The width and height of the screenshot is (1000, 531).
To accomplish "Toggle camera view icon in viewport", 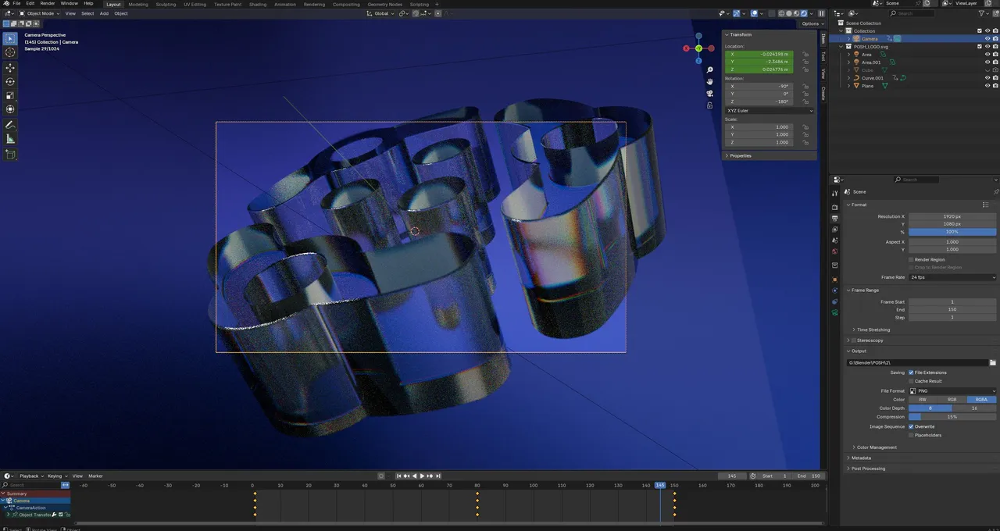I will coord(710,94).
